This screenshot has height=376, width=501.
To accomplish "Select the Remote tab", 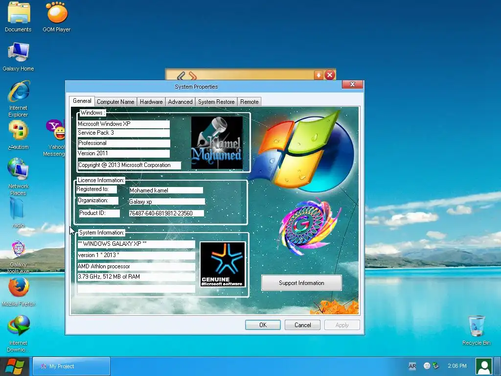I will [249, 102].
